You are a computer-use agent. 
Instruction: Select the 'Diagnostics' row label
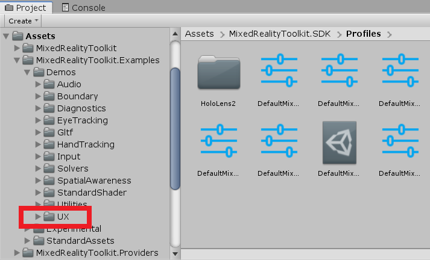(81, 108)
